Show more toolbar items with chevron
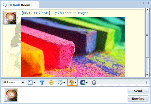This screenshot has width=151, height=104. coord(146,83)
